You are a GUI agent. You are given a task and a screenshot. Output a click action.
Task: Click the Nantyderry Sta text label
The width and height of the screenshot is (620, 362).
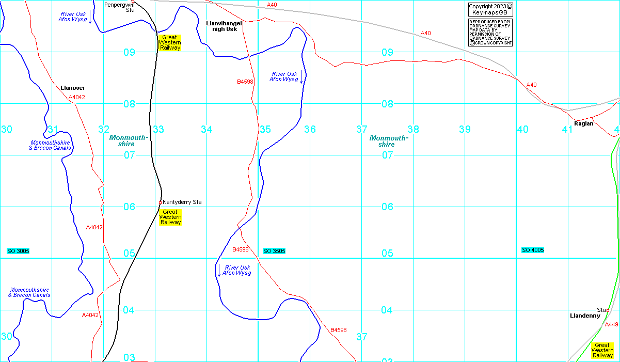(x=182, y=202)
